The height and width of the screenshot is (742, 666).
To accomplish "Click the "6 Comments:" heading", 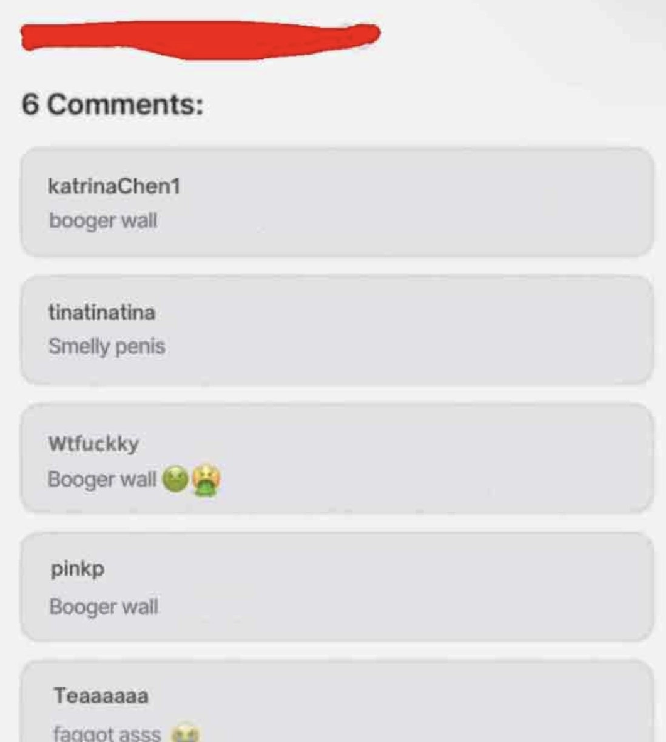I will tap(113, 104).
